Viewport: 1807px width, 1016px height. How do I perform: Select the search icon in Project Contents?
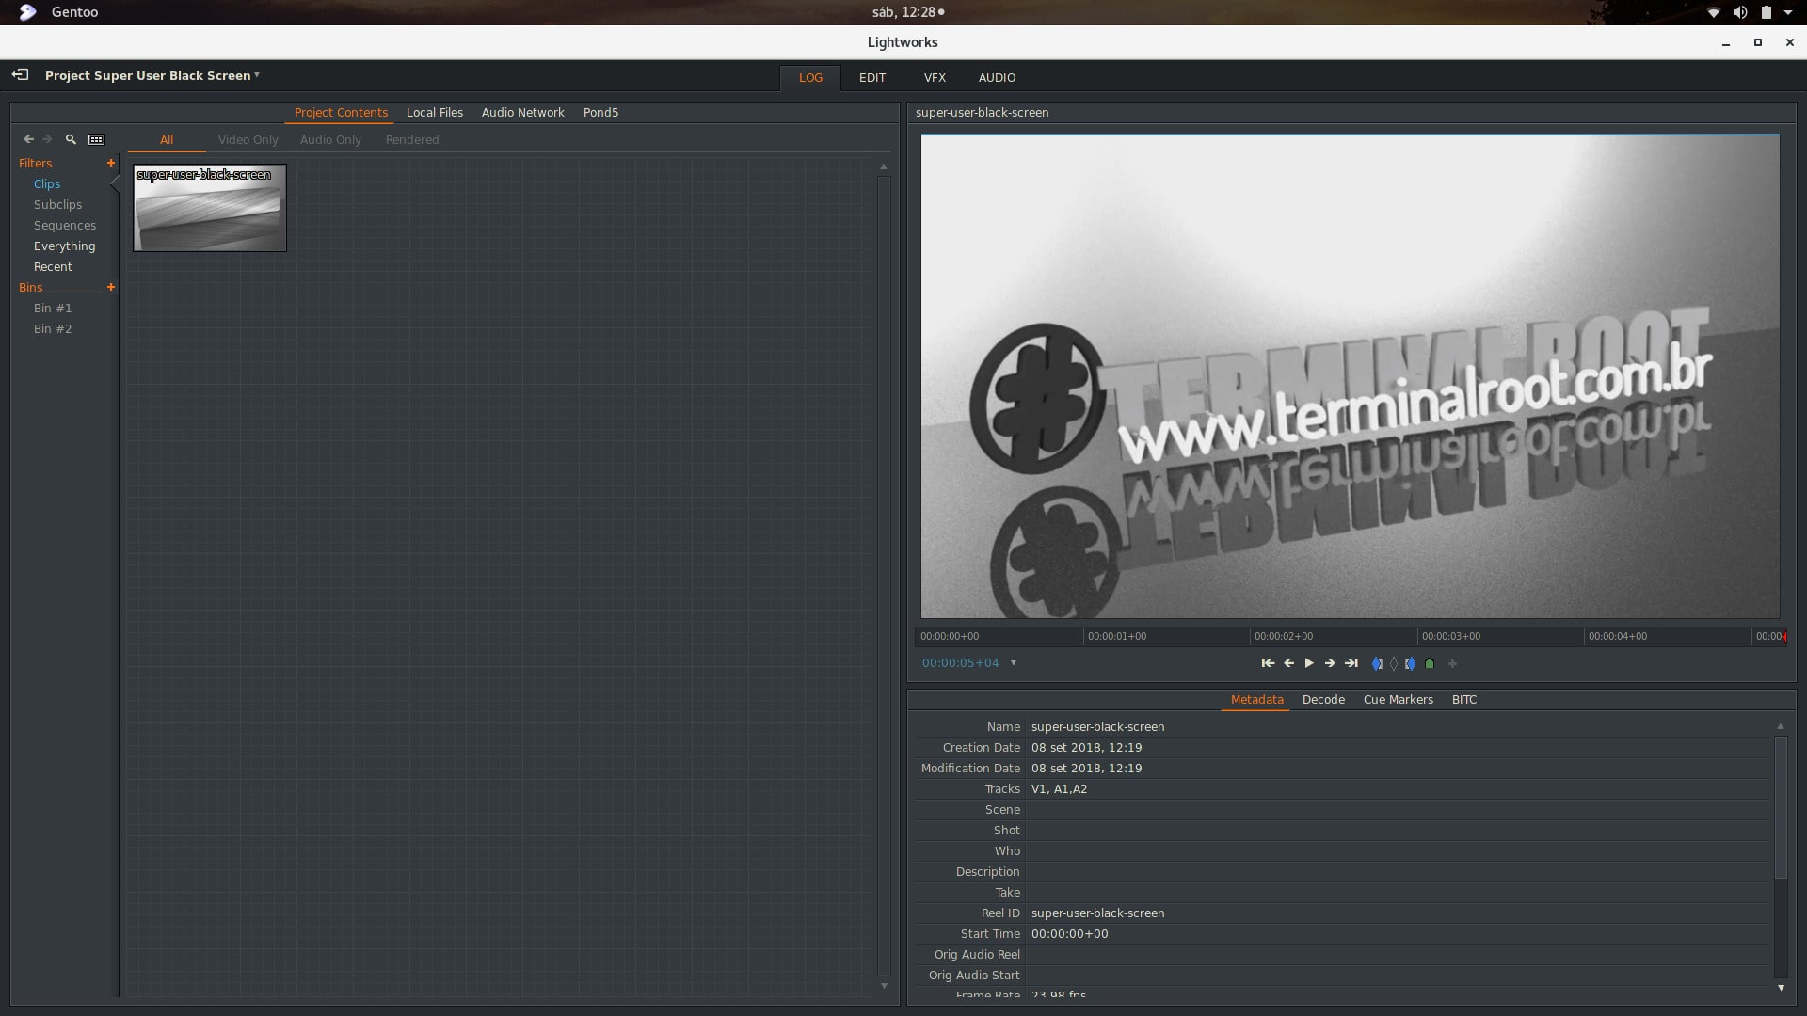71,139
